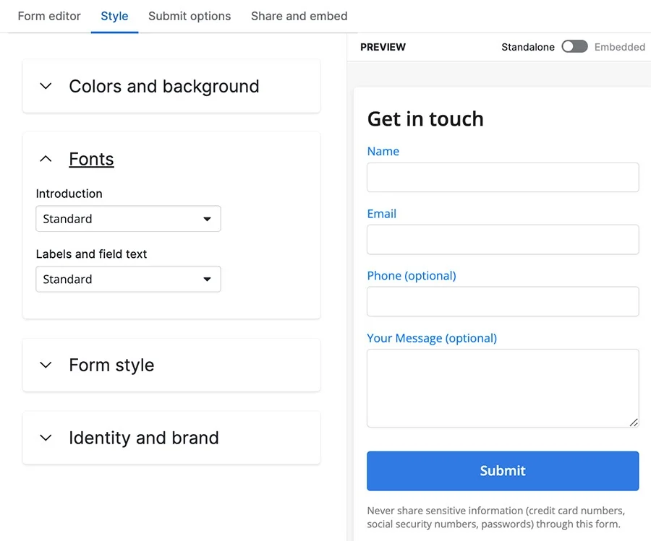Expand the Identity and brand chevron

pos(46,438)
